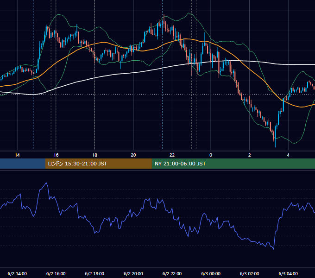Screen dimensions: 315x278
Task: Click the 22 hour label on price chart axis
Action: 172,155
